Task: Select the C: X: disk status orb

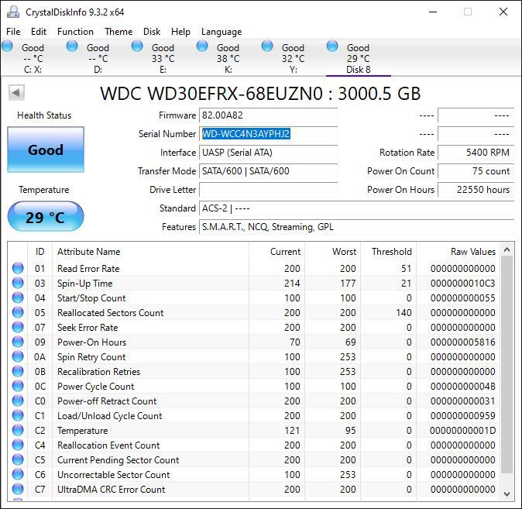Action: (7, 46)
